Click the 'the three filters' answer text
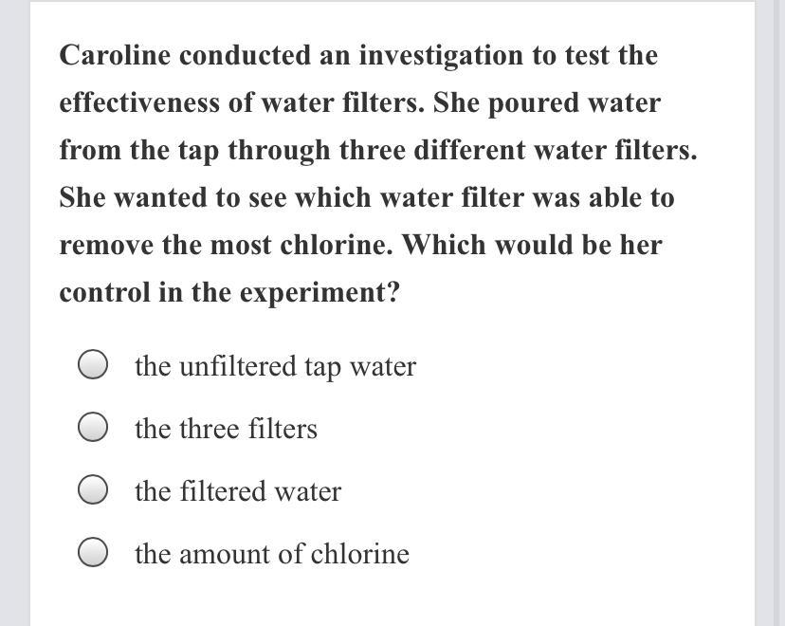785x626 pixels. coord(226,429)
